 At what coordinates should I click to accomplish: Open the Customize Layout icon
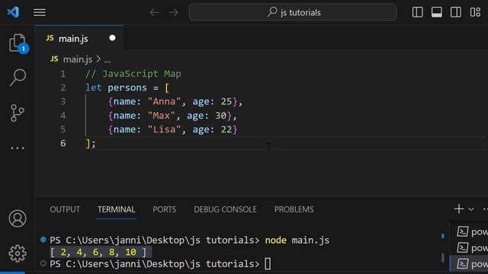[475, 12]
